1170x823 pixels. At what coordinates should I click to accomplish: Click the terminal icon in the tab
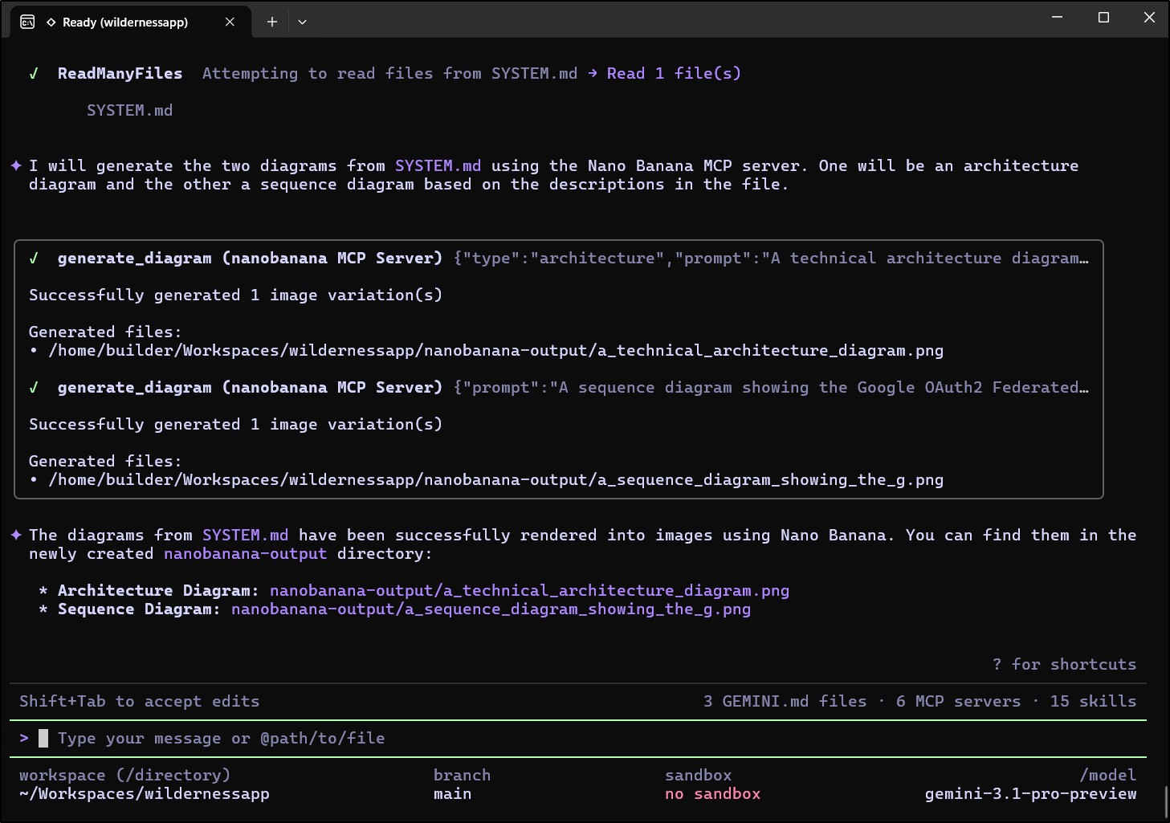click(x=27, y=22)
